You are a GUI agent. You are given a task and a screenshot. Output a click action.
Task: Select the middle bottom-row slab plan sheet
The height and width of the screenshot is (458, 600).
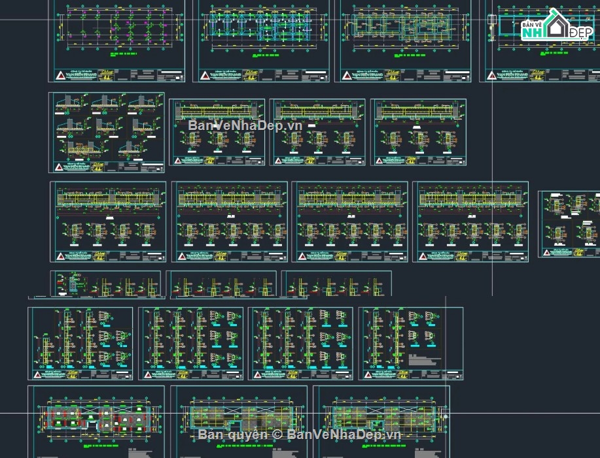pyautogui.click(x=239, y=421)
